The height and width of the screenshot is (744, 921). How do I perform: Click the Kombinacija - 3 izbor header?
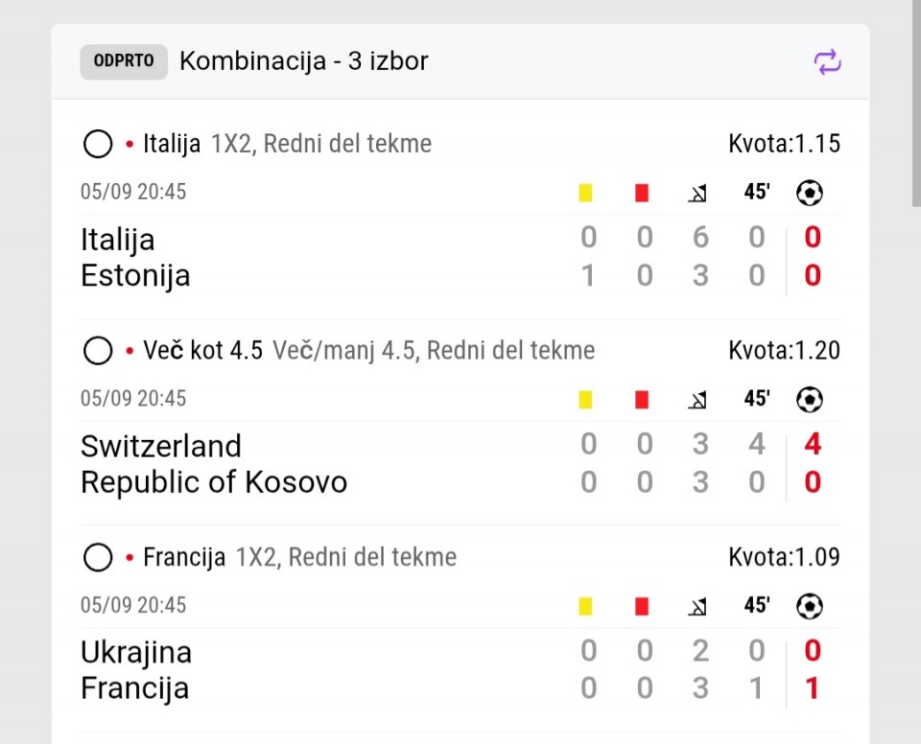(304, 61)
